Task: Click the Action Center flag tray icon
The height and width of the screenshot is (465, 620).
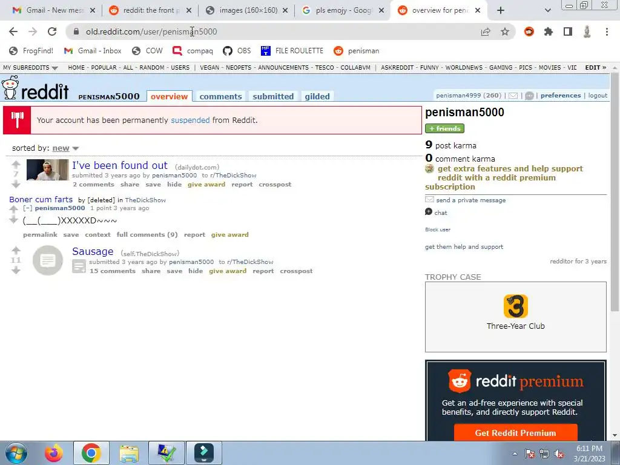Action: point(530,454)
